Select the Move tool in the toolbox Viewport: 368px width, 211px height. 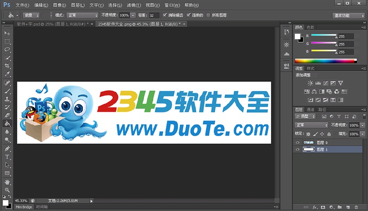(x=7, y=34)
